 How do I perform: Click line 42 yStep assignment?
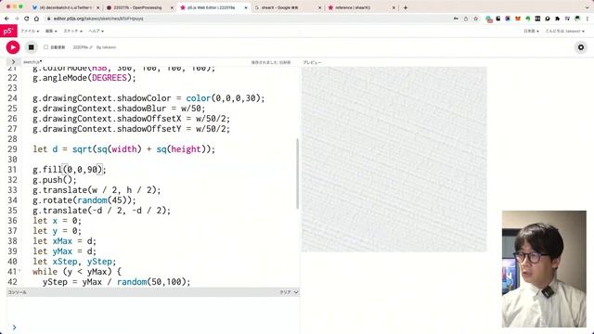coord(116,282)
